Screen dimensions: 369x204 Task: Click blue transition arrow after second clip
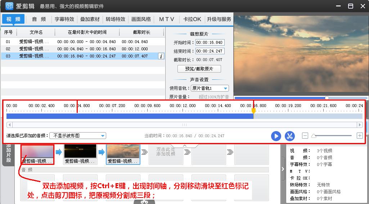[x=102, y=152]
